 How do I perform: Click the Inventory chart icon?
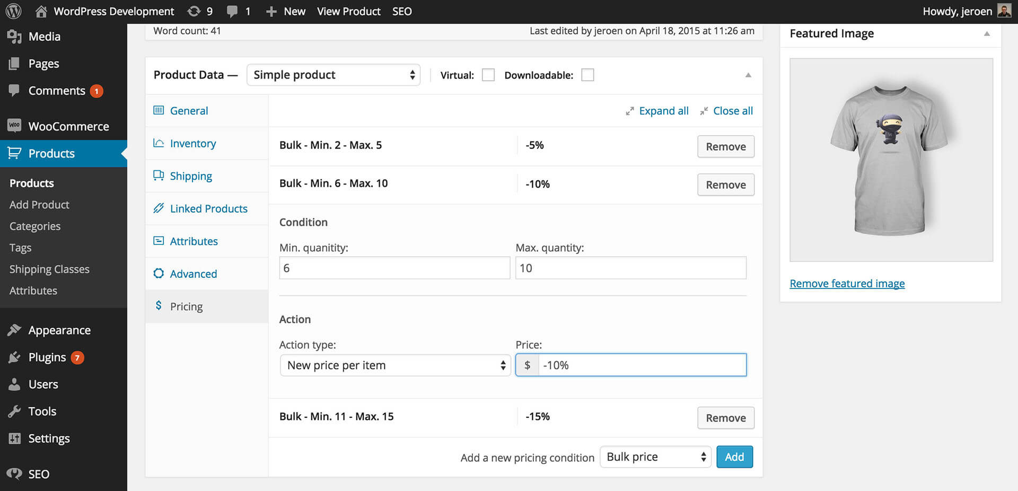tap(159, 143)
